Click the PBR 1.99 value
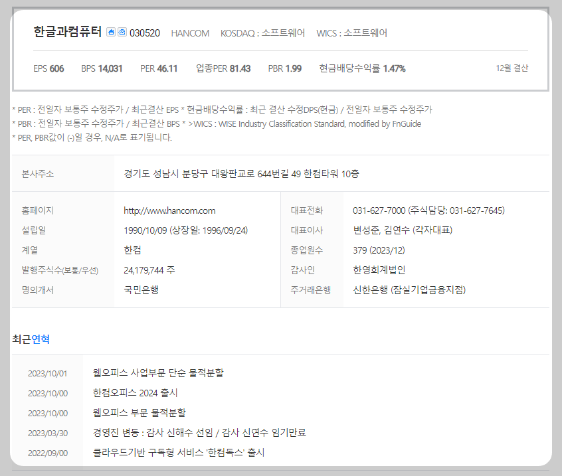Viewport: 562px width, 476px height. [x=285, y=68]
